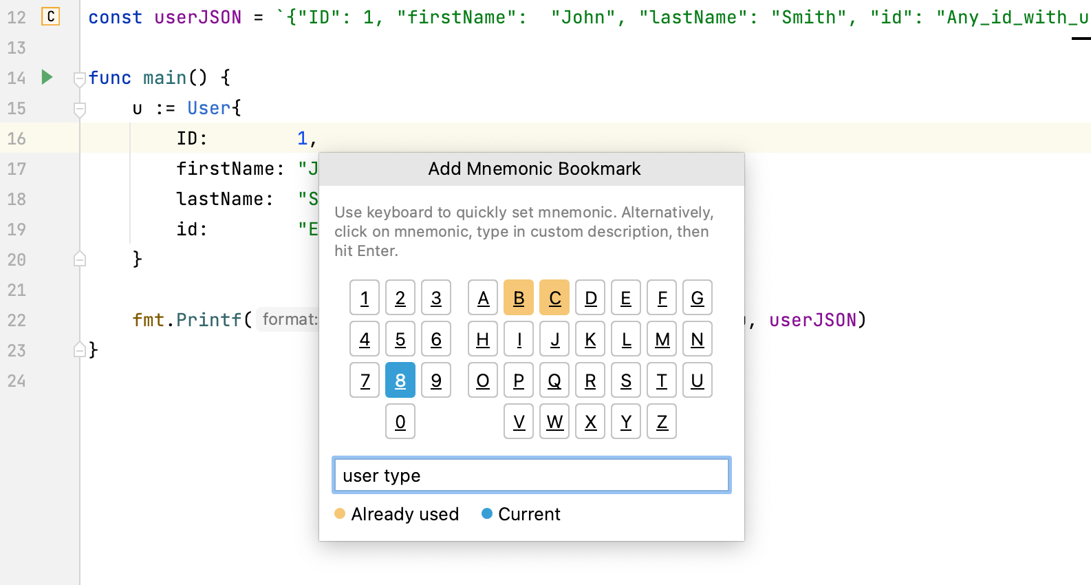Assign mnemonic letter M
Viewport: 1091px width, 585px height.
tap(662, 339)
